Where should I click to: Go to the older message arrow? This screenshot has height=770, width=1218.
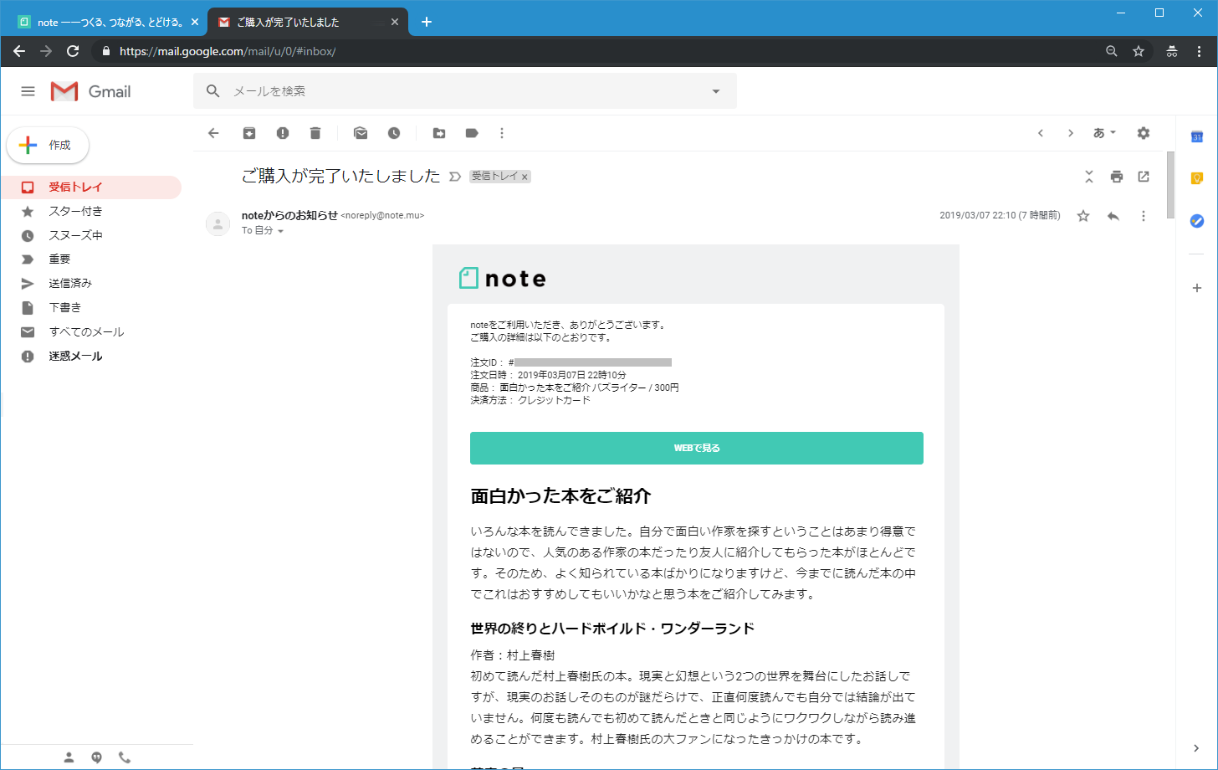click(1070, 133)
